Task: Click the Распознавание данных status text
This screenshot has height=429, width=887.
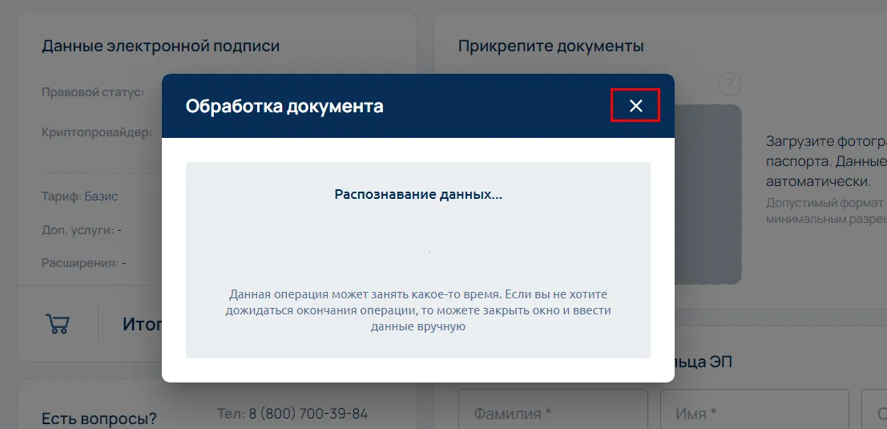Action: point(417,194)
